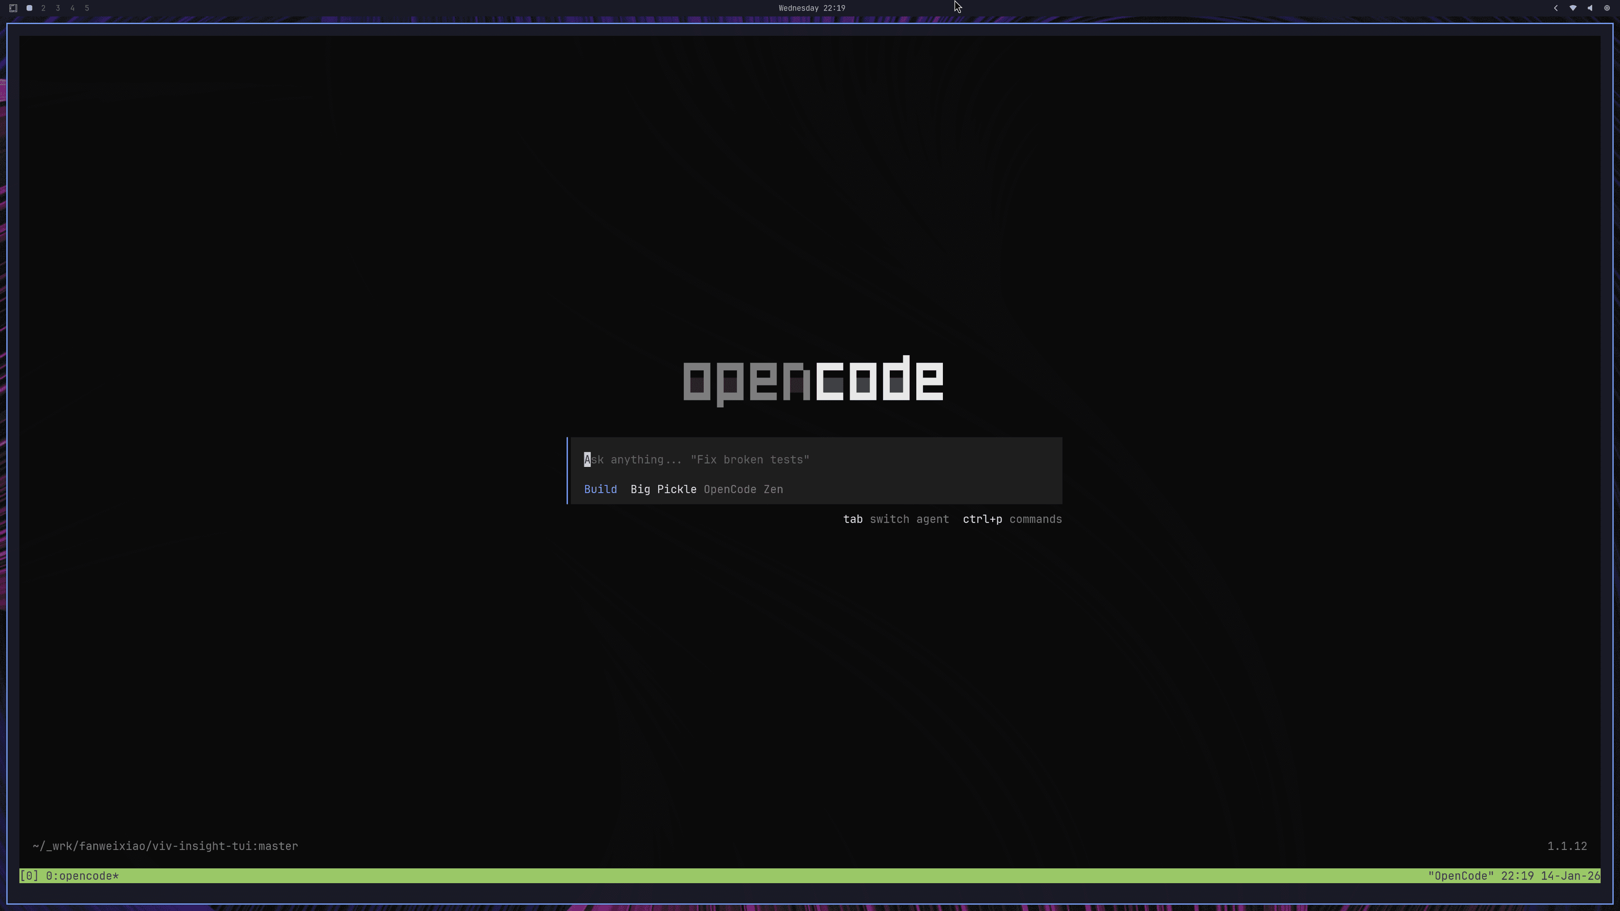Open the CPU chip icon in tray
Viewport: 1620px width, 911px height.
pyautogui.click(x=1607, y=8)
